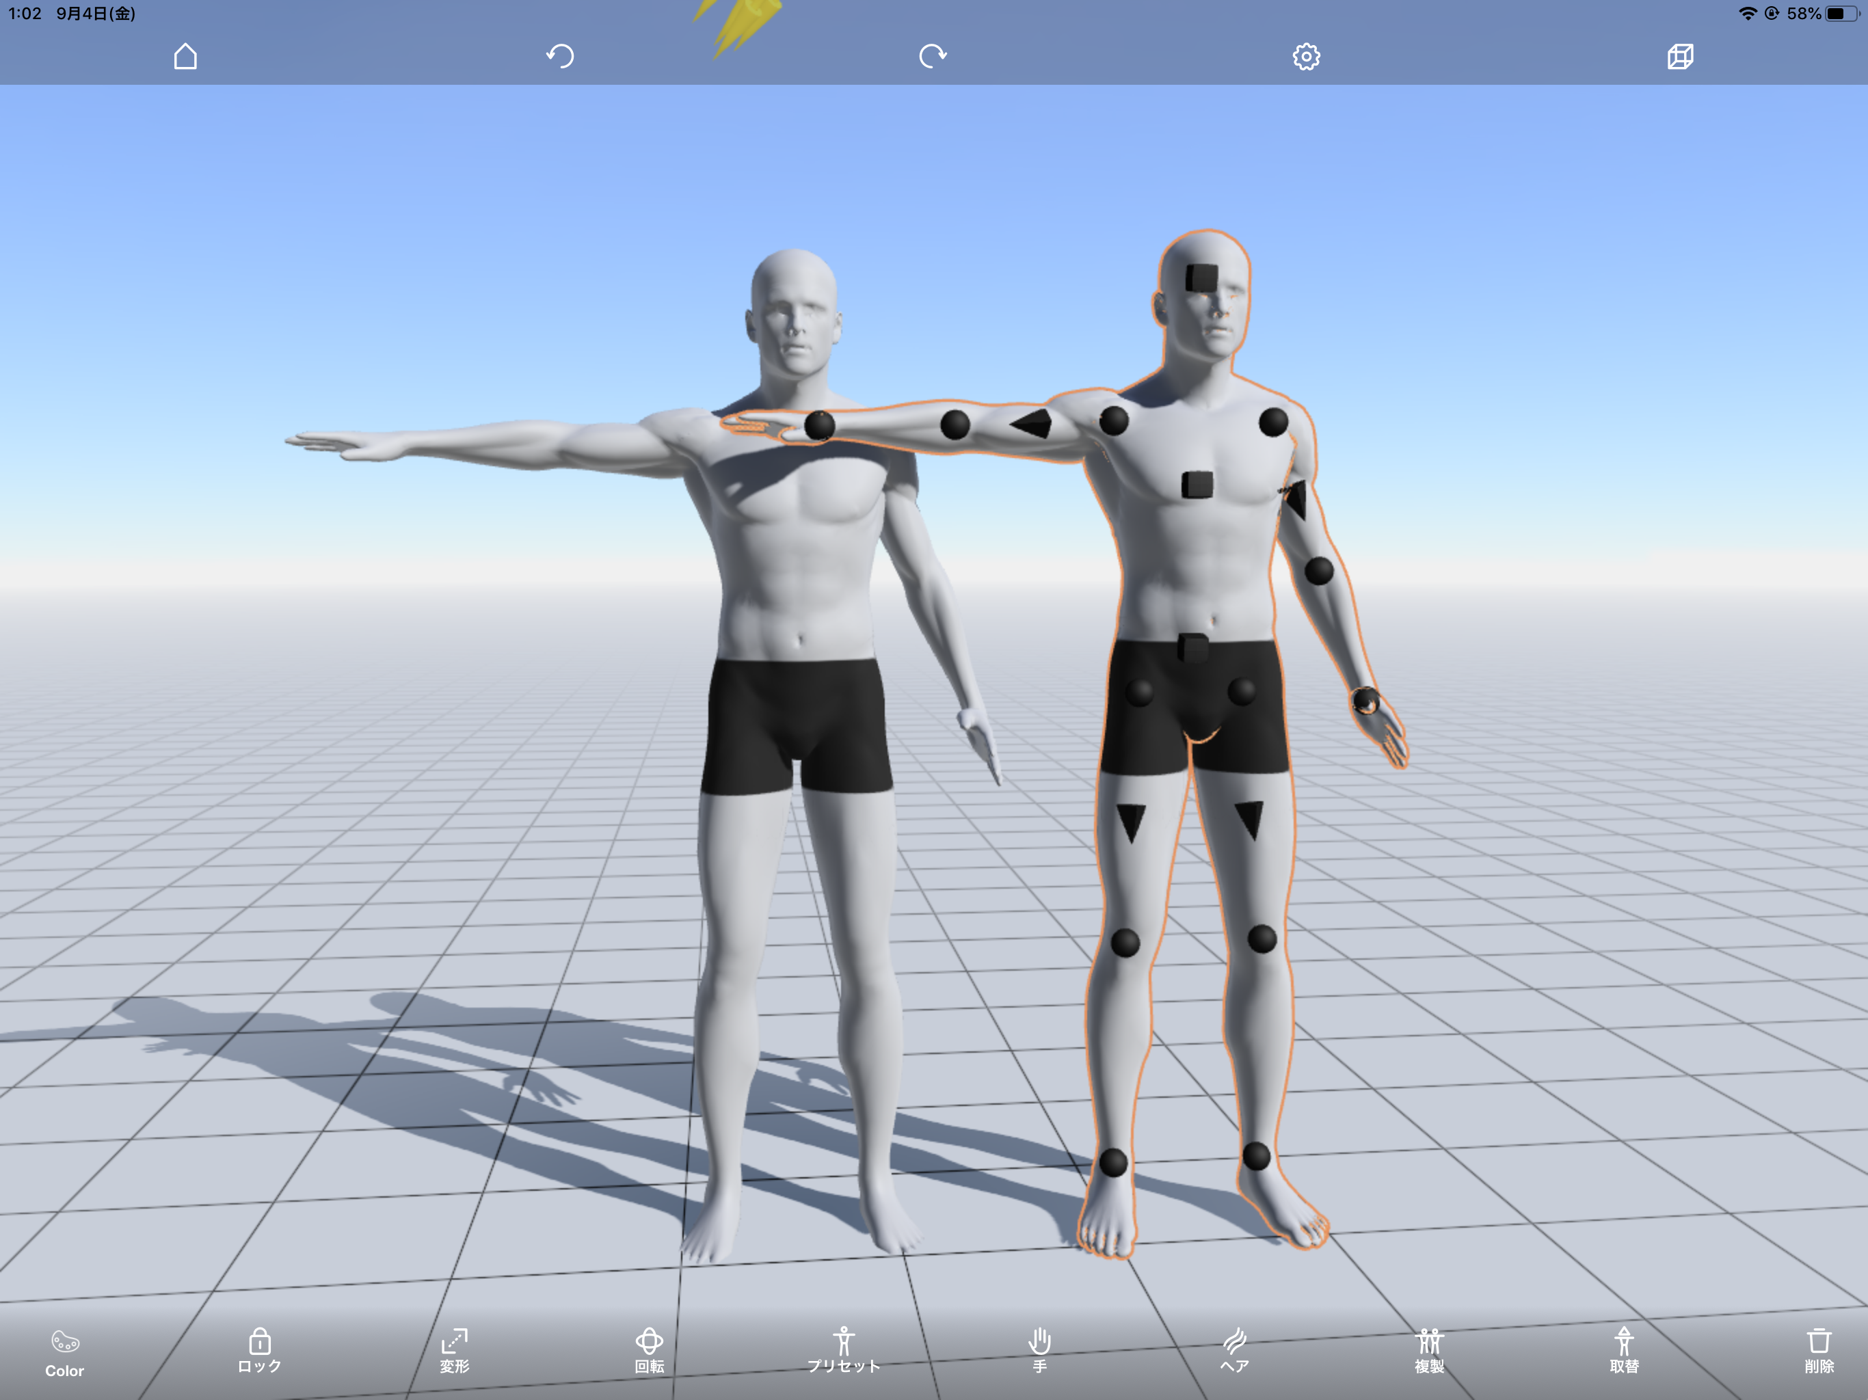Duplicate the model with 複製

coord(1430,1350)
